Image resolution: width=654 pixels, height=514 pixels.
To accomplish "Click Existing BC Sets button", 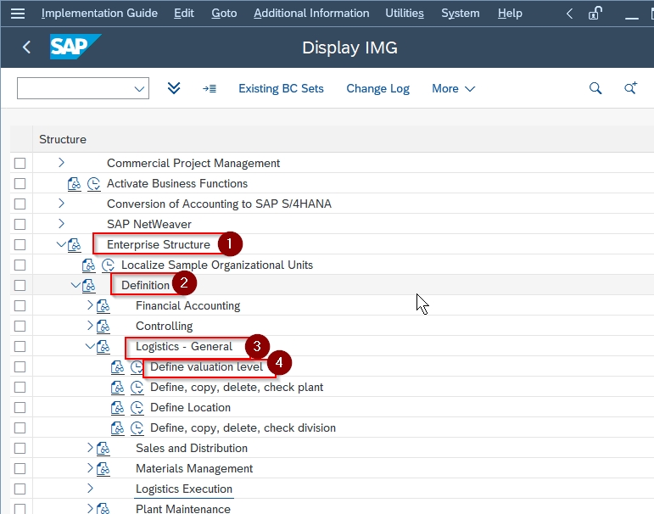I will point(281,88).
